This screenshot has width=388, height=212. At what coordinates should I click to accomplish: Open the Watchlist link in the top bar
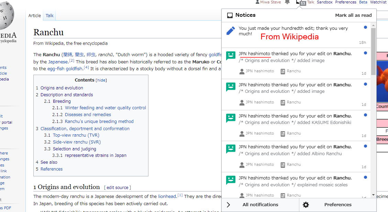378,2
